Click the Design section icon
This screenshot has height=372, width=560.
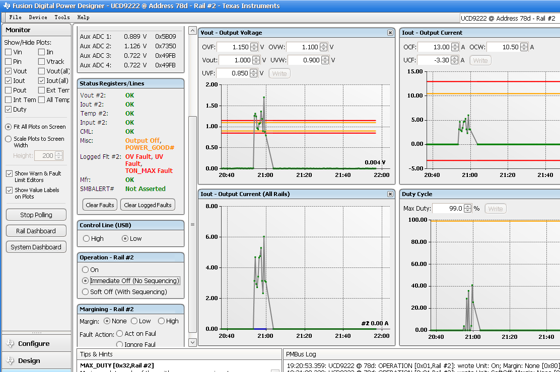[x=10, y=360]
